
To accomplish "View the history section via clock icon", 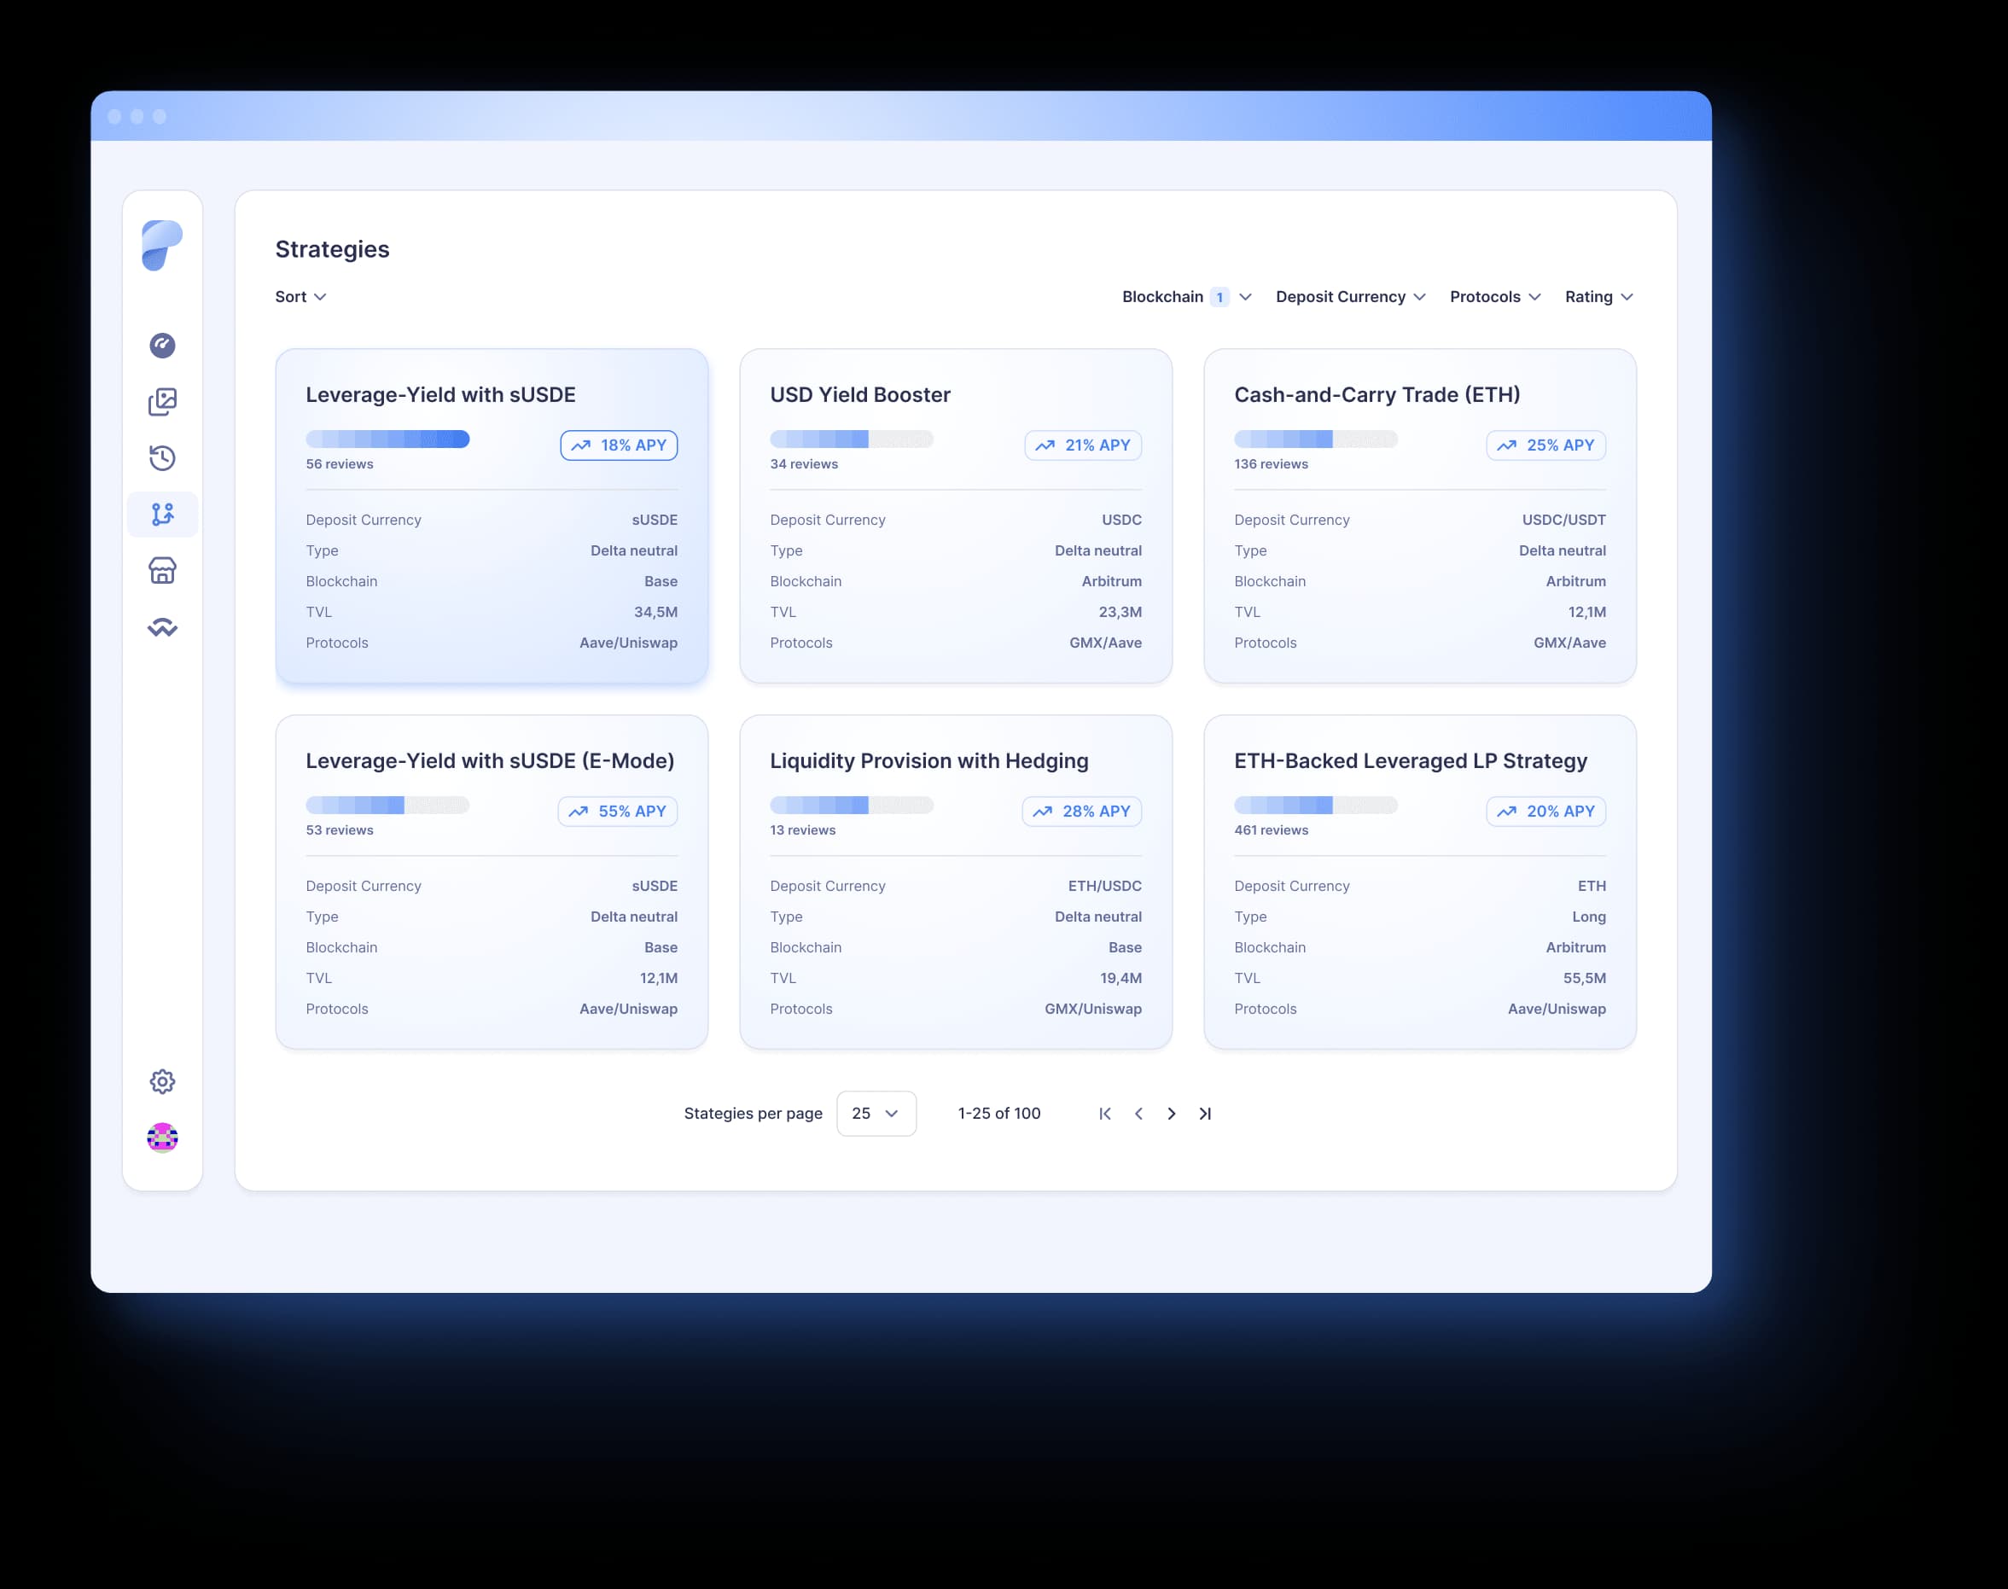I will (x=163, y=457).
